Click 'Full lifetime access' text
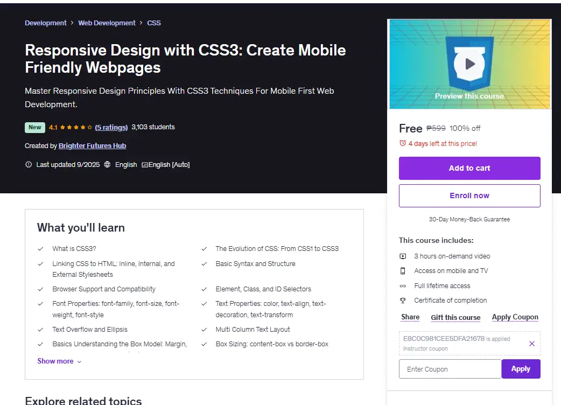The image size is (561, 405). pos(442,286)
